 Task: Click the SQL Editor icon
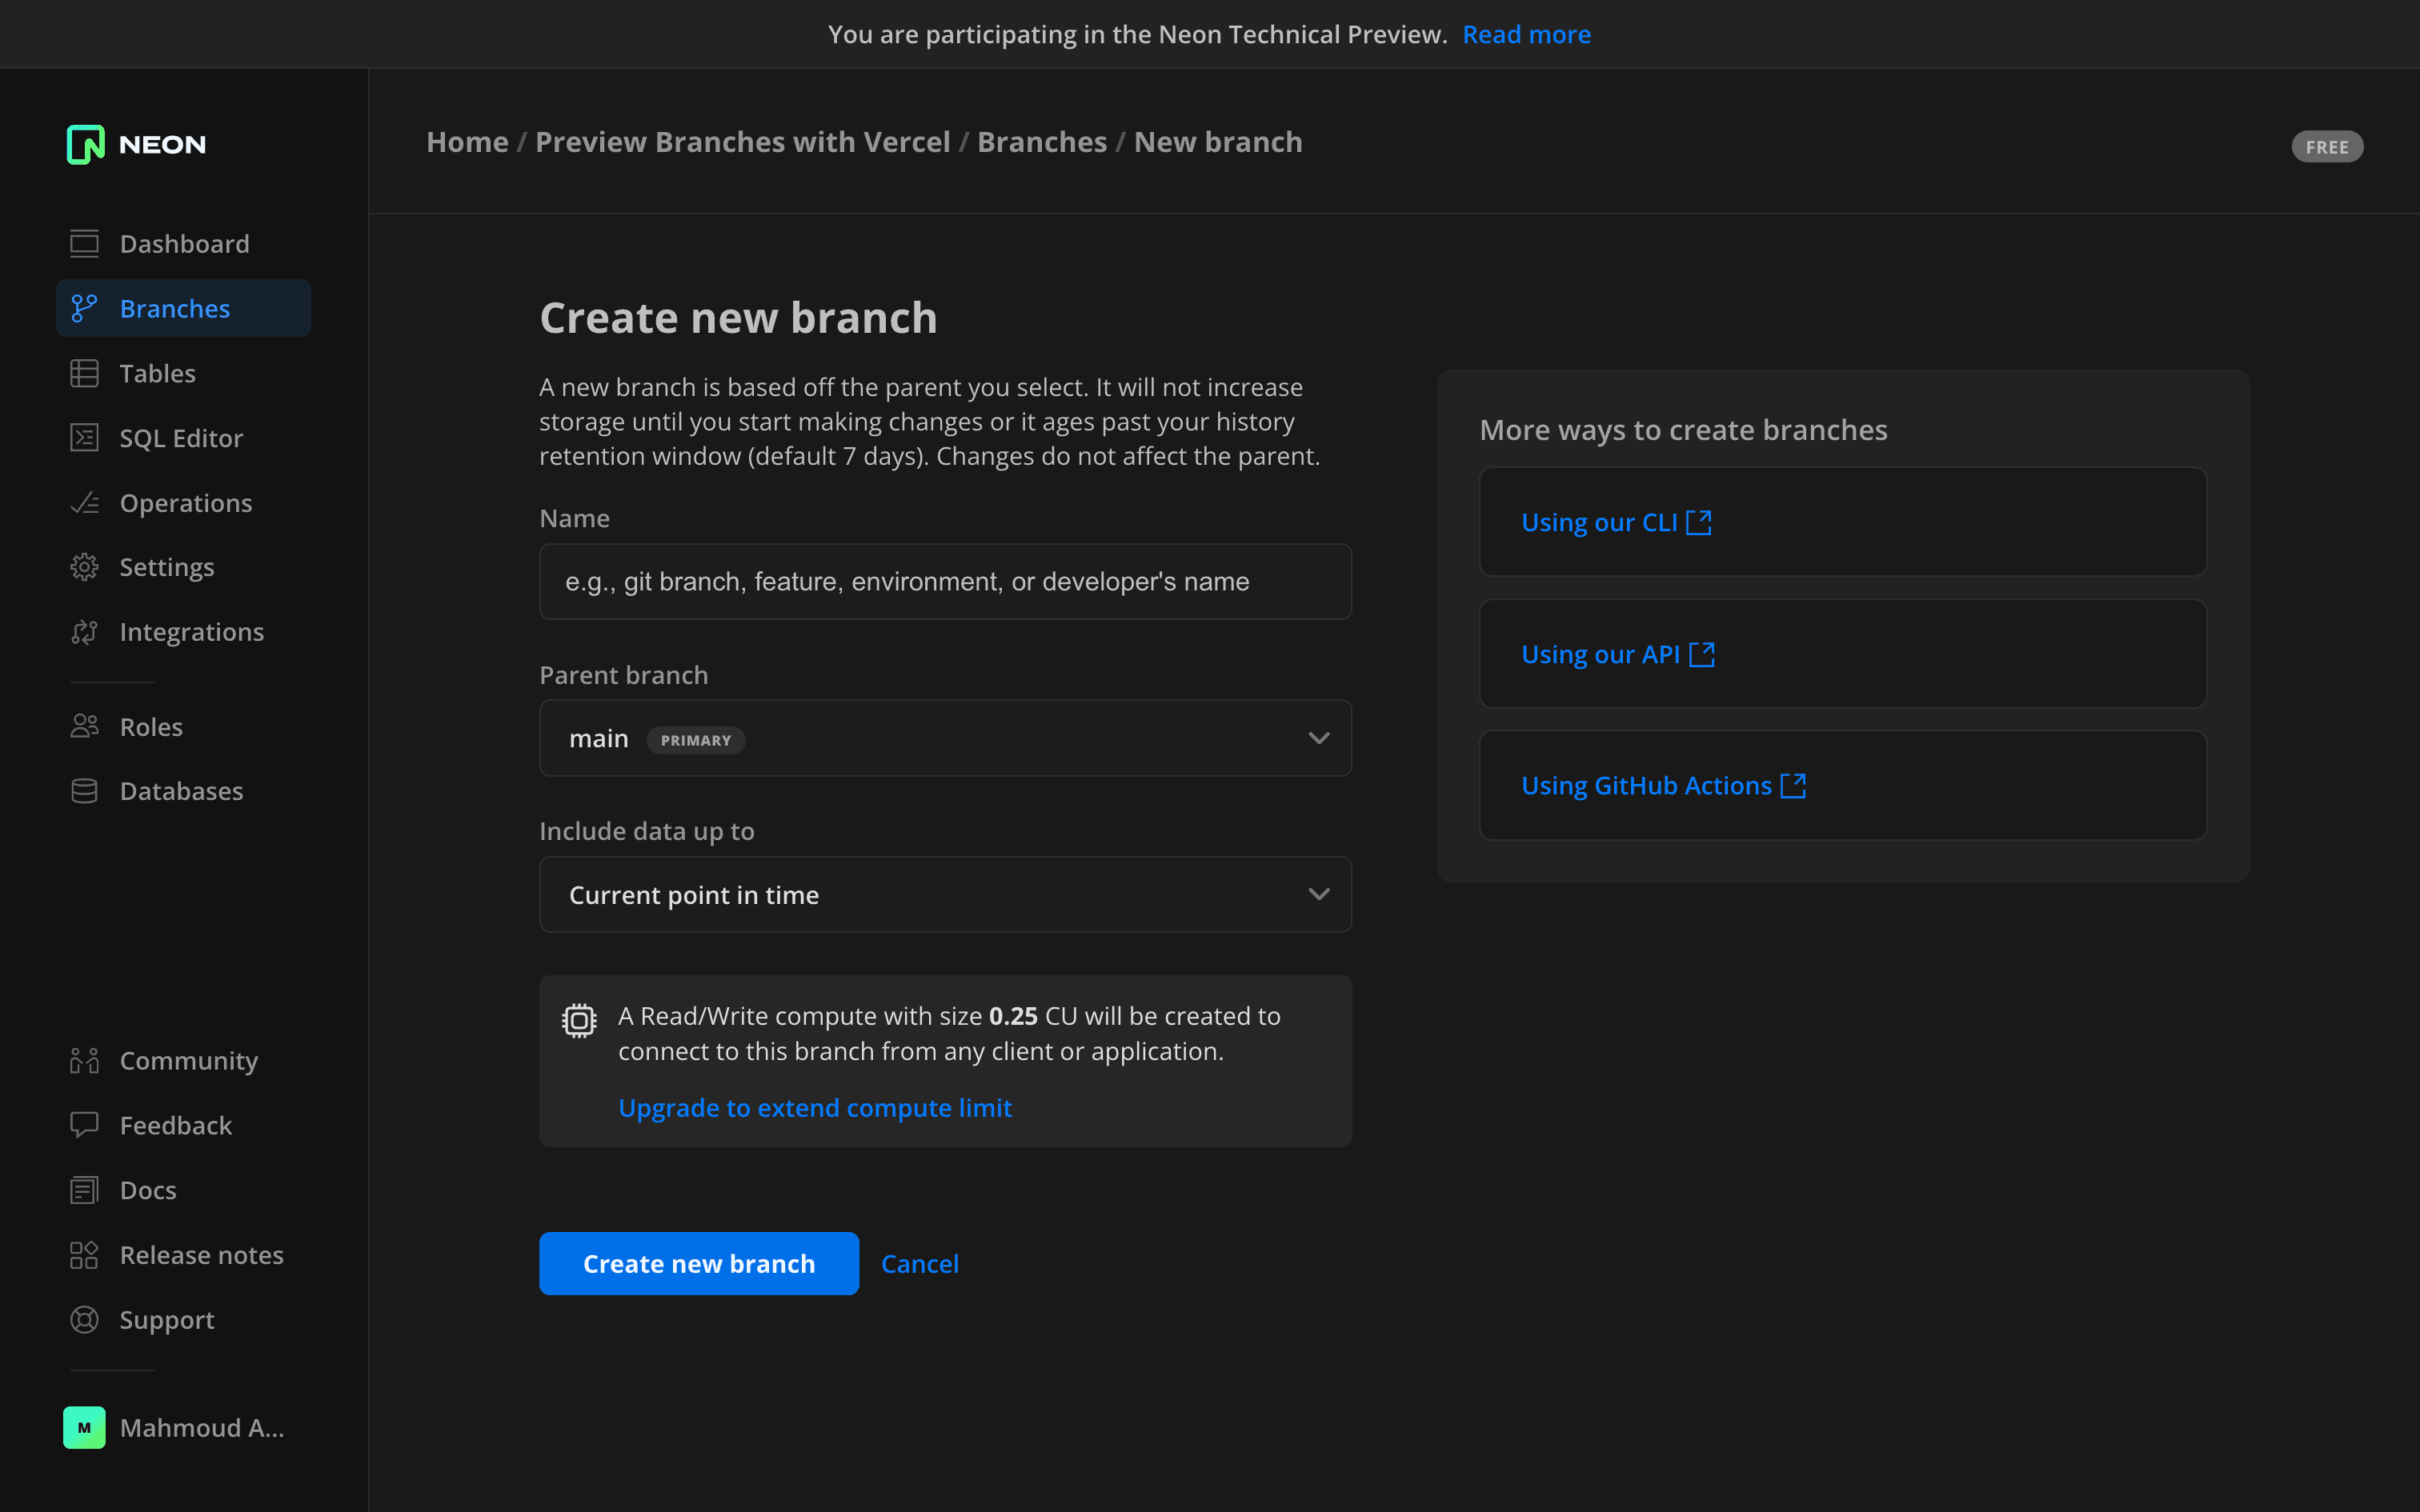tap(84, 438)
